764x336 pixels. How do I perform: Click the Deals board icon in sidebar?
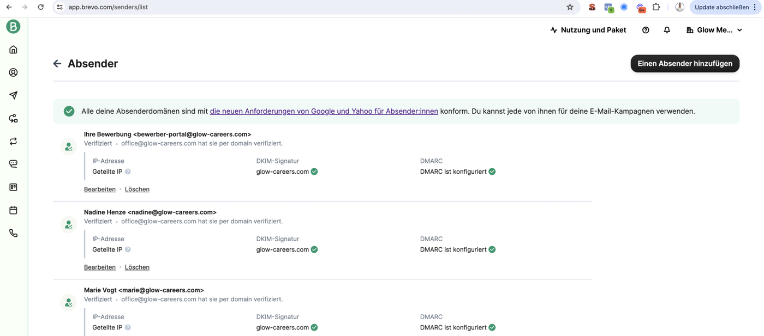[x=14, y=187]
